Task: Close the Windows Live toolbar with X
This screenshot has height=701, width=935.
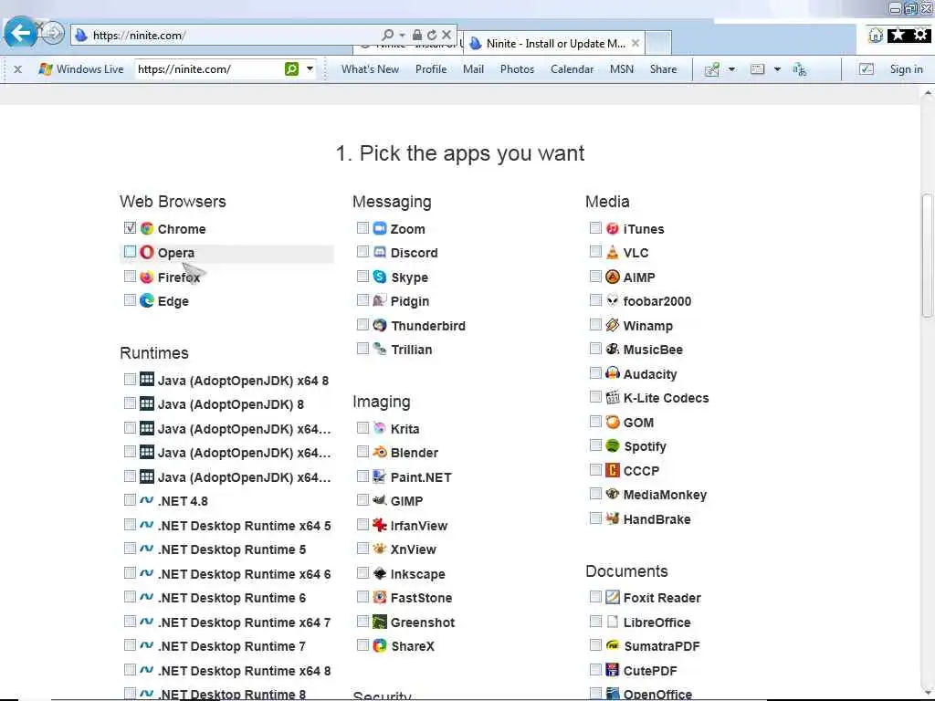Action: (18, 69)
